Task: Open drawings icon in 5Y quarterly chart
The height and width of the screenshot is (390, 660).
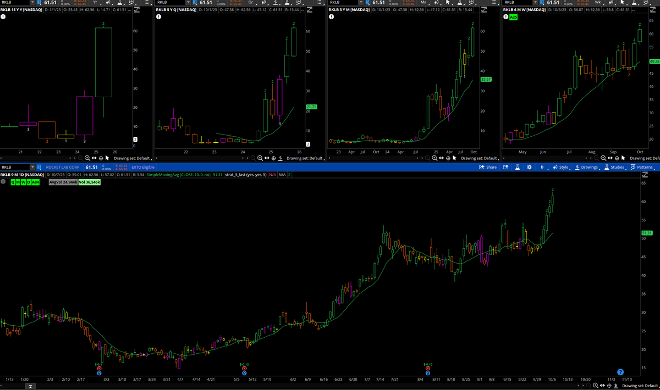Action: pos(276,2)
